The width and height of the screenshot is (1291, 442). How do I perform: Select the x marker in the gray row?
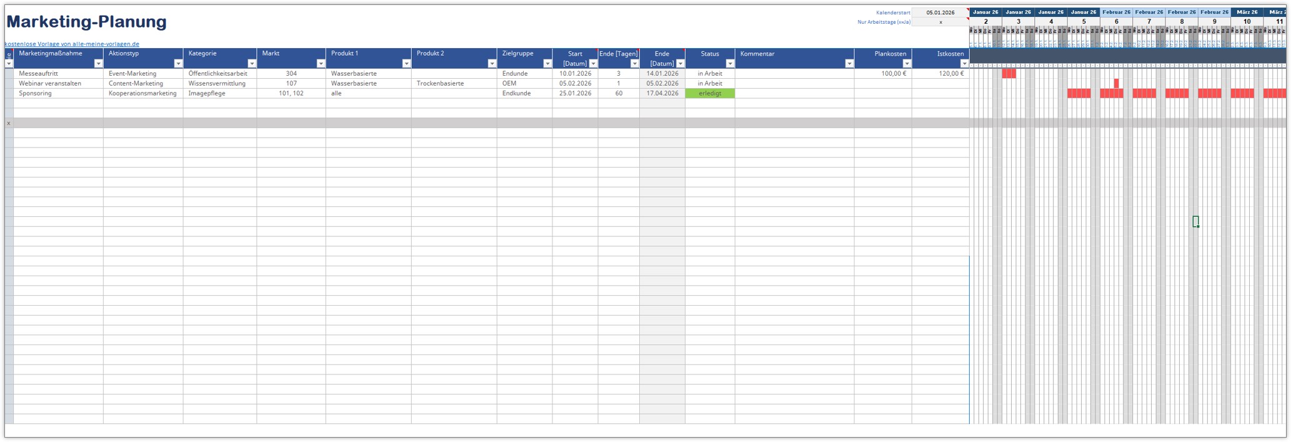[x=9, y=123]
